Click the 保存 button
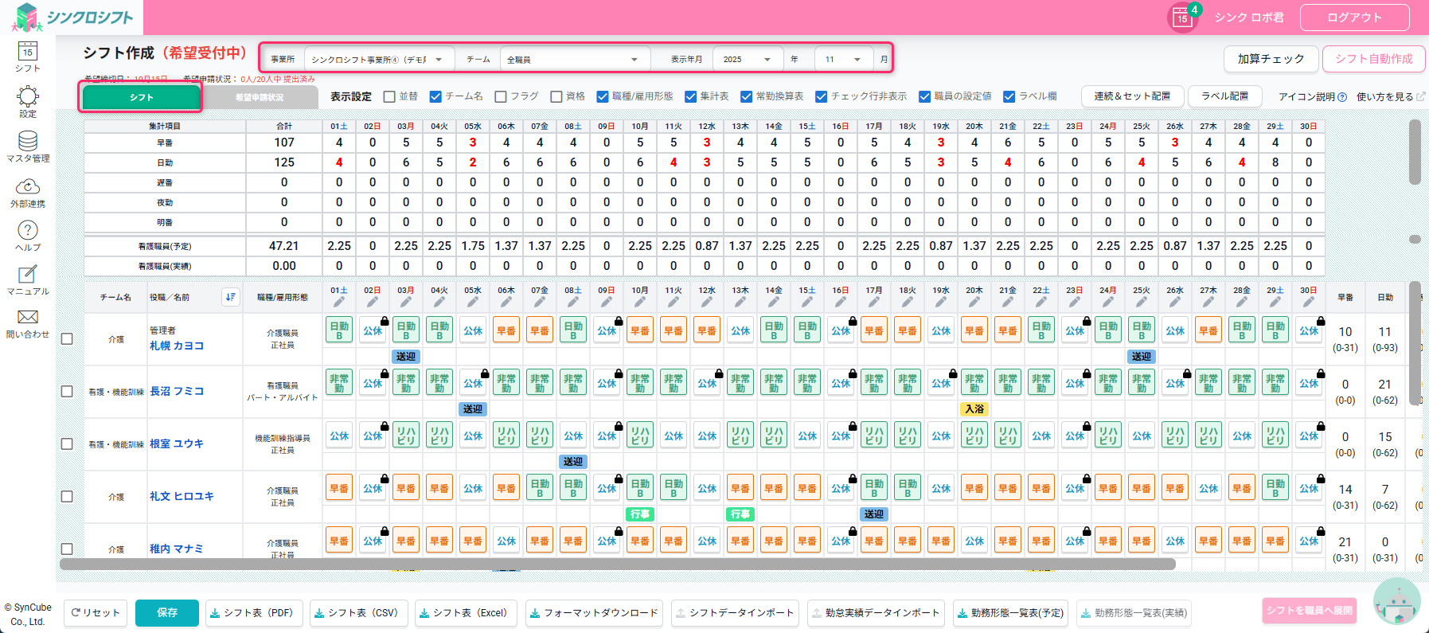Screen dimensions: 1429x633 pyautogui.click(x=167, y=612)
